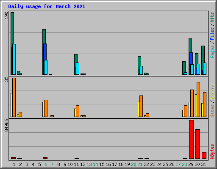Click the red KBytes bar for day 31
The image size is (217, 169).
coord(204,155)
